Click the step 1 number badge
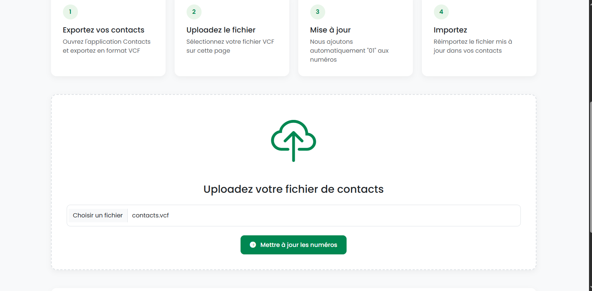 [x=70, y=12]
